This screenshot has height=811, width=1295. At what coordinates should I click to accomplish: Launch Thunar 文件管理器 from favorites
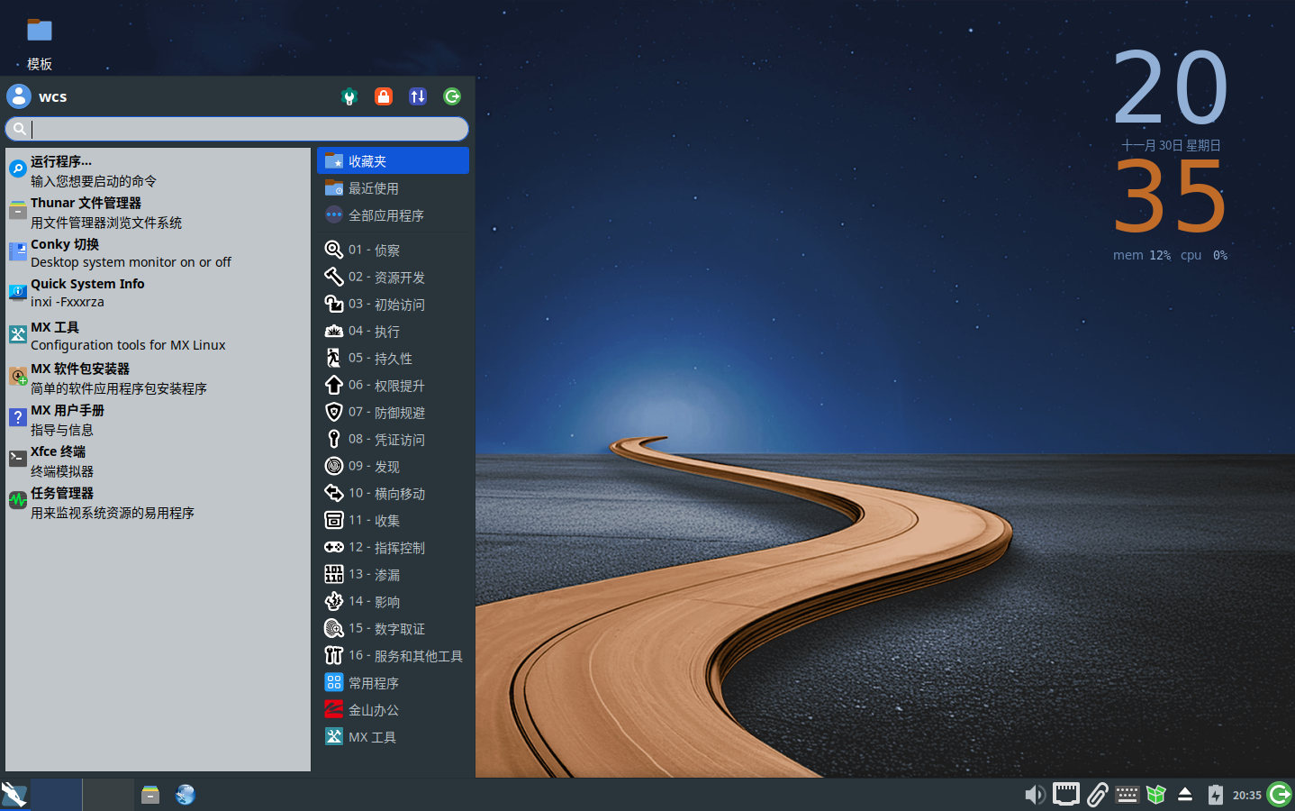point(158,212)
